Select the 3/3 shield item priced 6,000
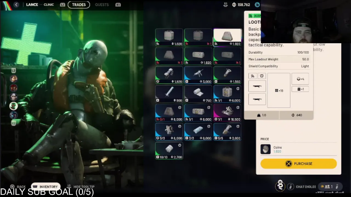Viewport: 351px width, 197px height. coord(169,132)
